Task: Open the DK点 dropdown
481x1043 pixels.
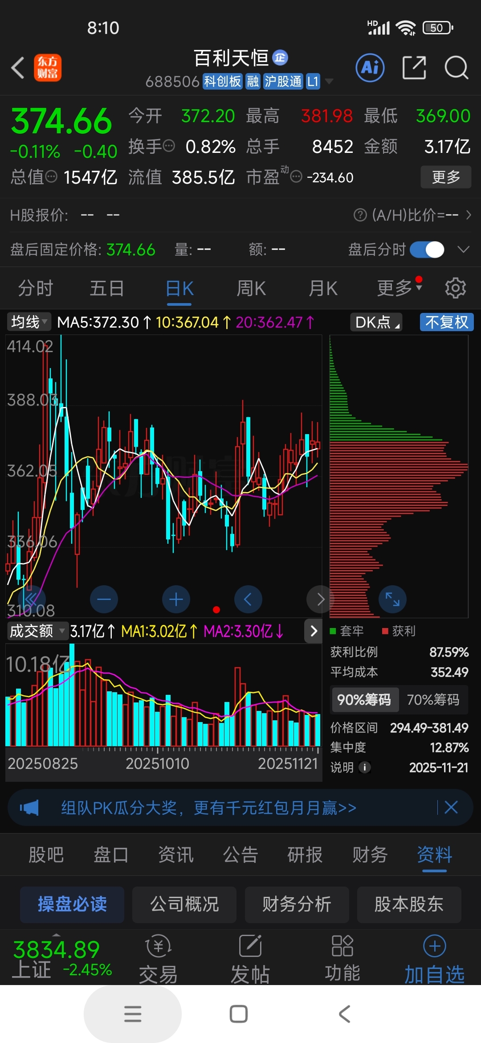Action: [x=376, y=322]
